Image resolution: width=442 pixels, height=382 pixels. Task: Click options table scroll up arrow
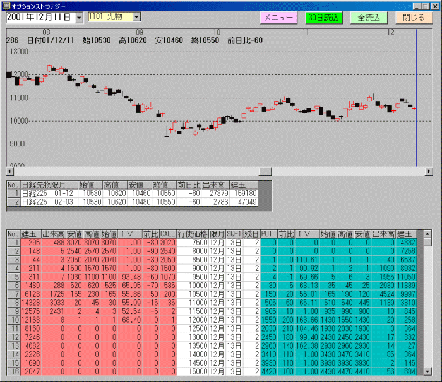pos(428,234)
